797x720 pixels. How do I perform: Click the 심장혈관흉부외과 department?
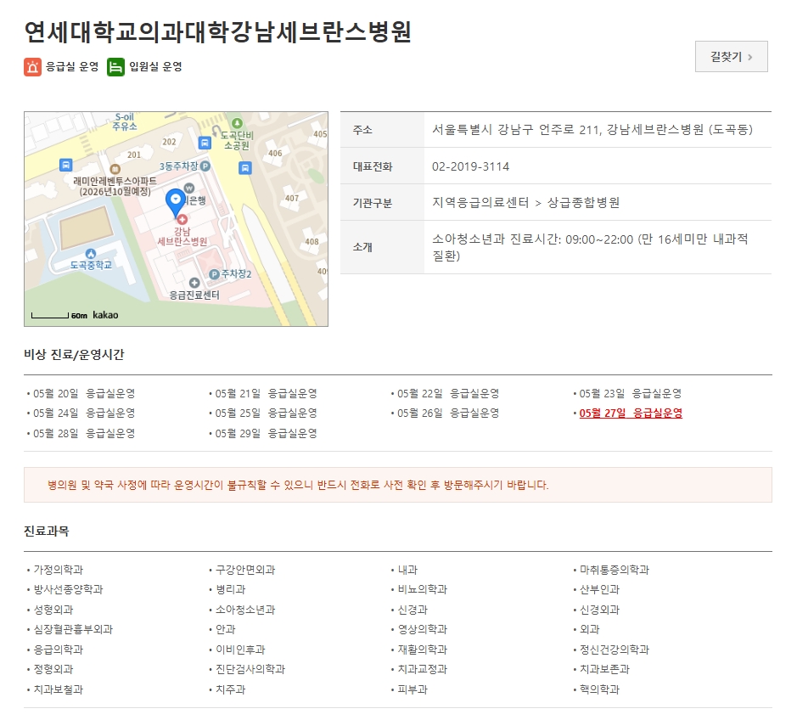pos(73,630)
